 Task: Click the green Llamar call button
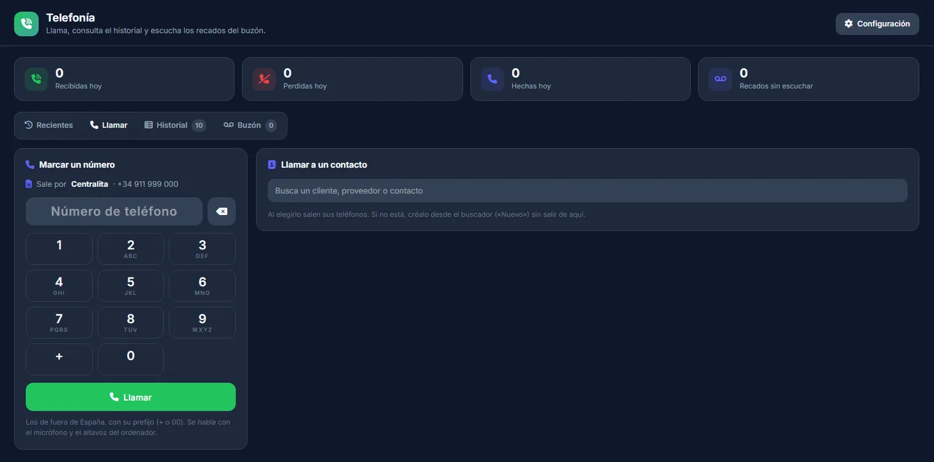tap(131, 397)
